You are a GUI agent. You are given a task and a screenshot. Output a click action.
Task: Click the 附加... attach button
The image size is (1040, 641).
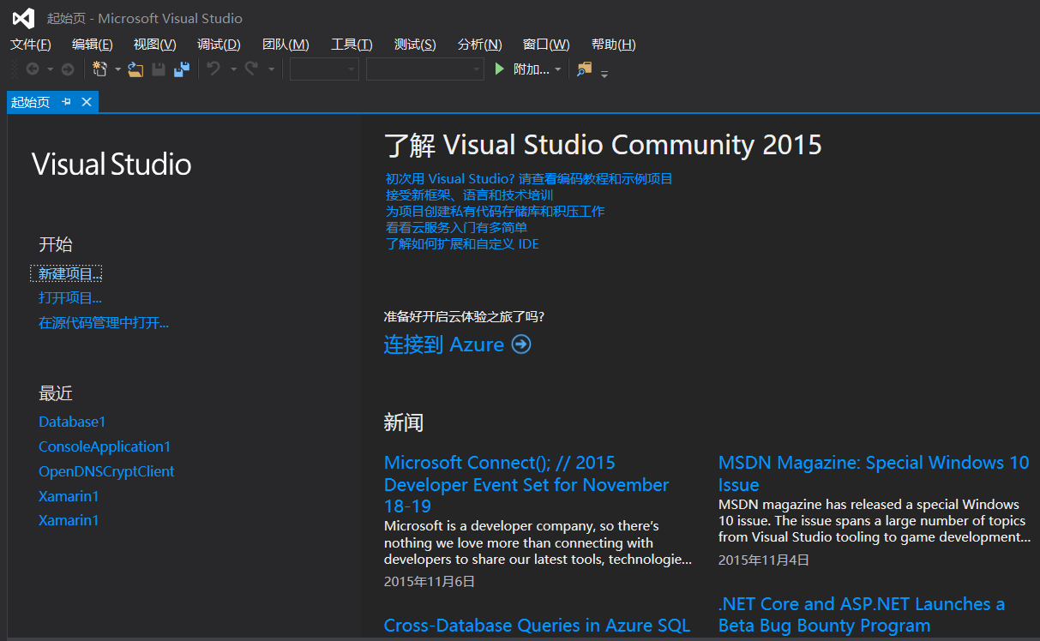532,69
